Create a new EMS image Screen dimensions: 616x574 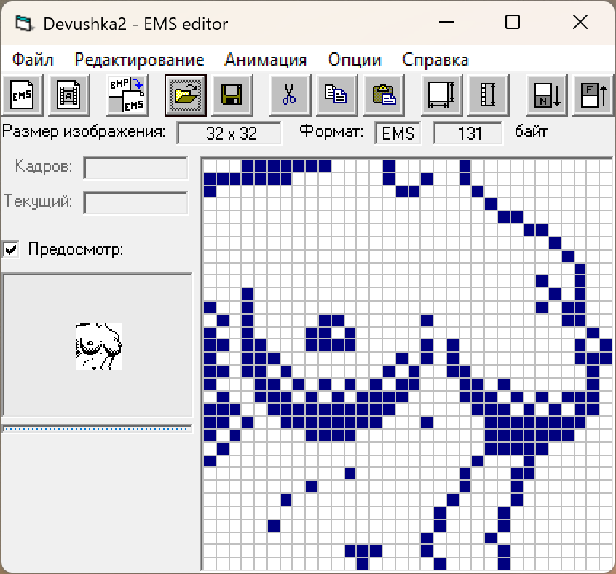[x=22, y=95]
